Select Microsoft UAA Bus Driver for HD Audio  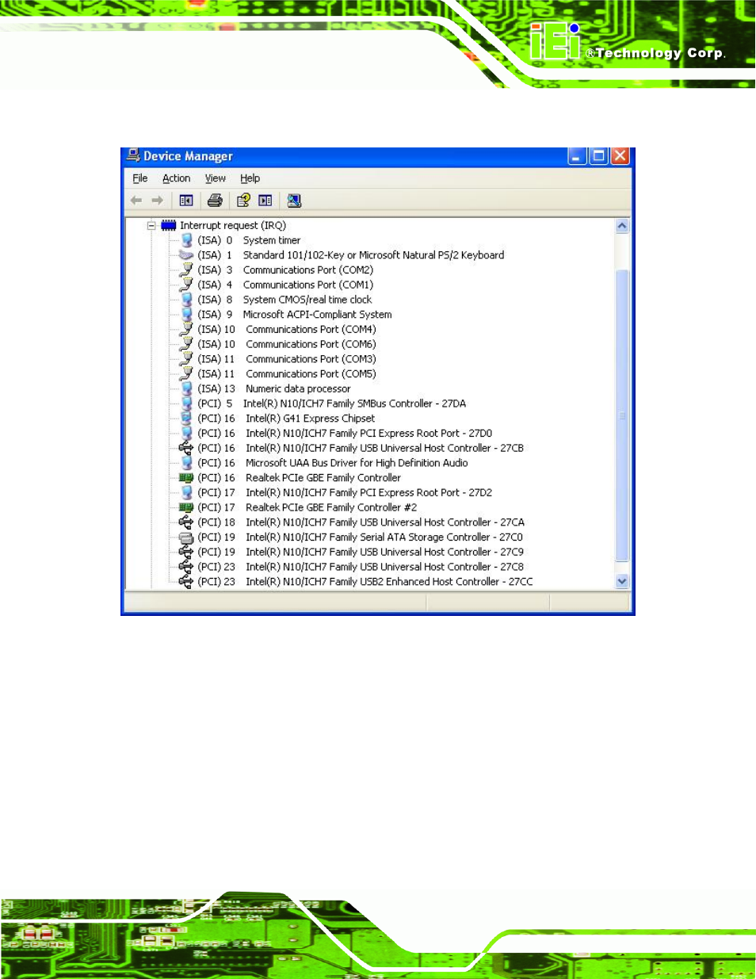(357, 463)
